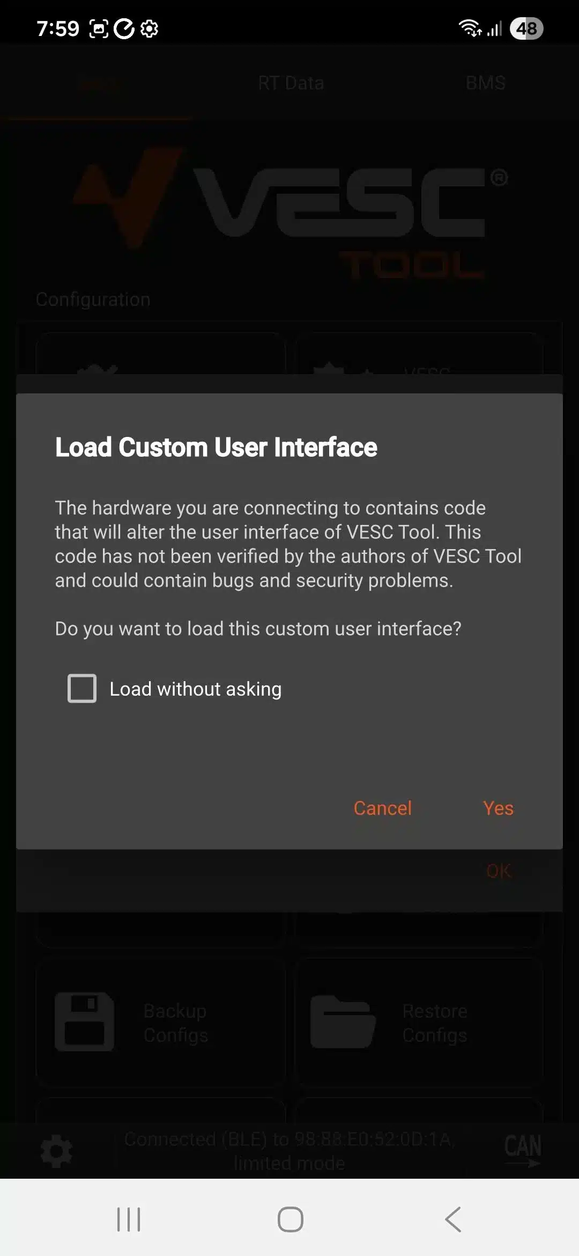Toggle the CAN forwarding icon
Screen dimensions: 579x1256
[x=522, y=1150]
